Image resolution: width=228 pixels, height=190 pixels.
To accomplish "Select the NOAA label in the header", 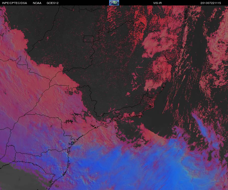I will tap(37, 3).
